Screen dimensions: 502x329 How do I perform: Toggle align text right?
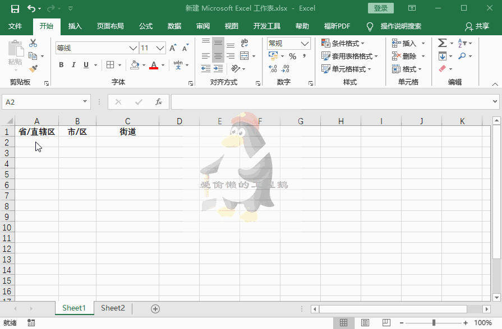pyautogui.click(x=231, y=56)
